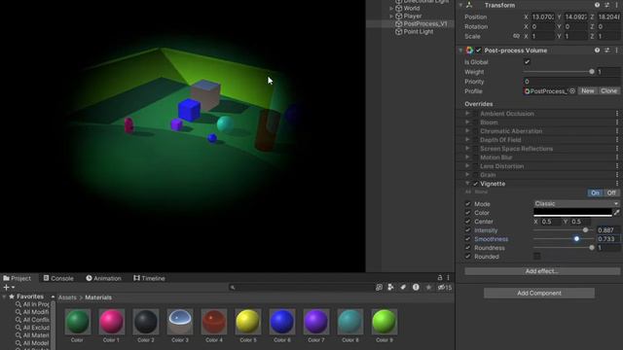The height and width of the screenshot is (350, 623).
Task: Expand the Ambient Occlusion foldout
Action: coord(467,114)
